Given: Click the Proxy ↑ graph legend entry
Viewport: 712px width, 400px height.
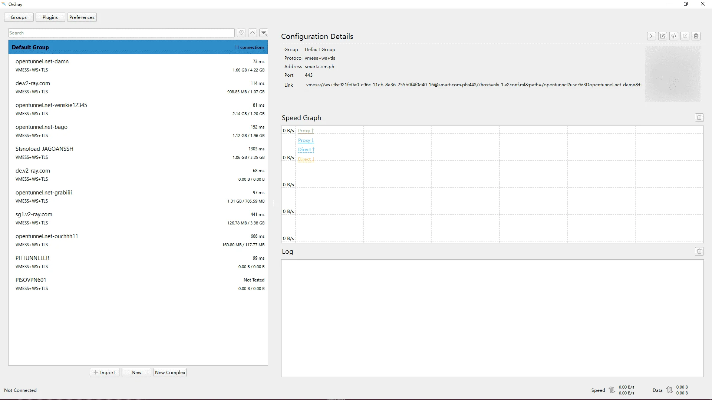Looking at the screenshot, I should [x=306, y=131].
